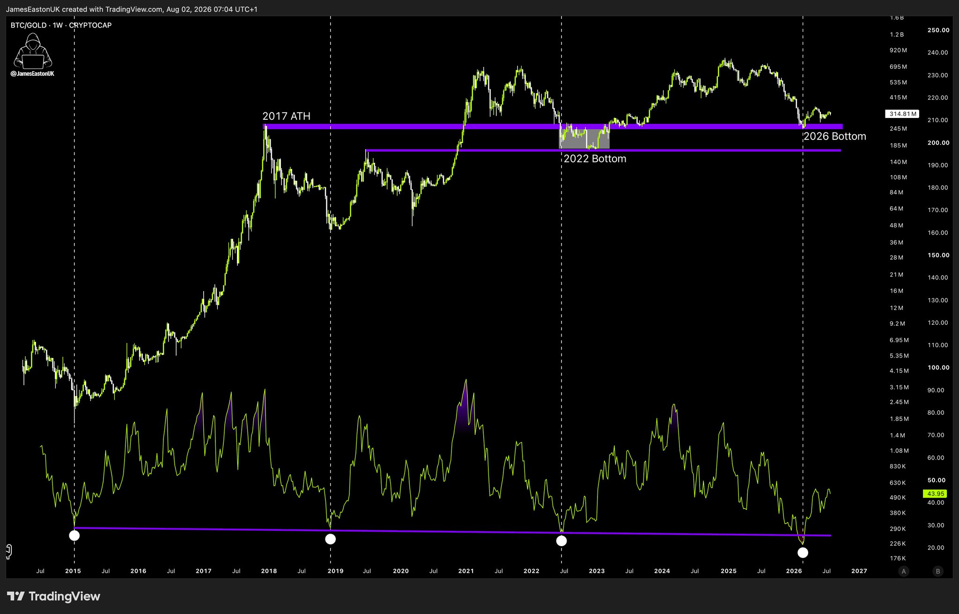Select the BTC/GOLD symbol label
This screenshot has height=614, width=959.
click(29, 25)
